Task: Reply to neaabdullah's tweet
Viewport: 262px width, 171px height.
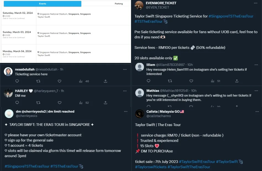Action: click(17, 81)
